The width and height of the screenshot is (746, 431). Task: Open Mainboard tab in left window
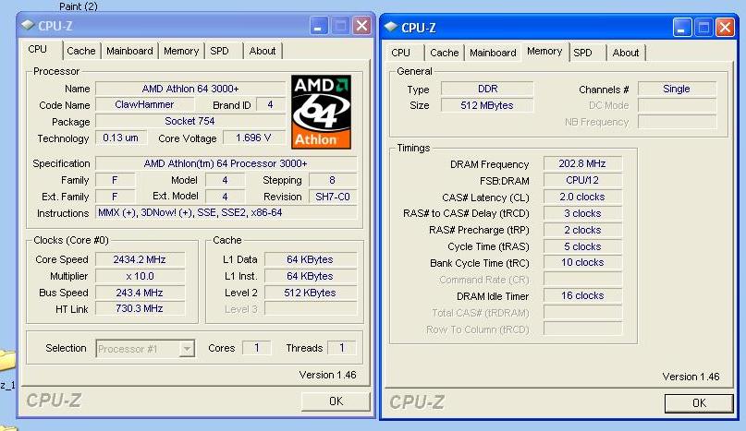(x=129, y=51)
